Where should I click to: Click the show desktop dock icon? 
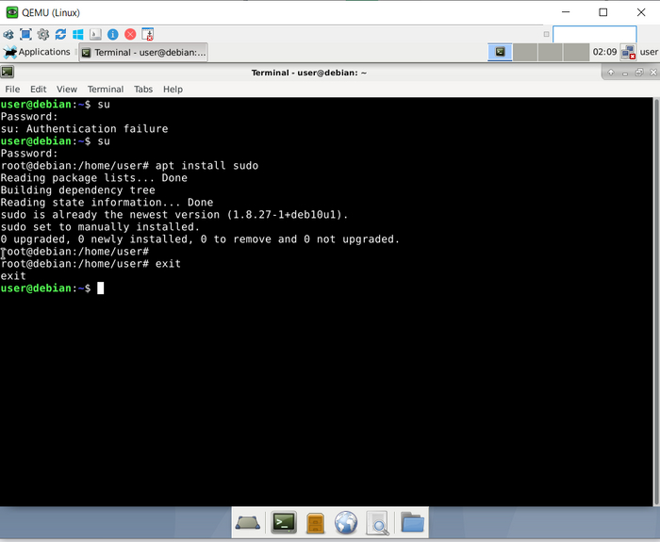247,523
